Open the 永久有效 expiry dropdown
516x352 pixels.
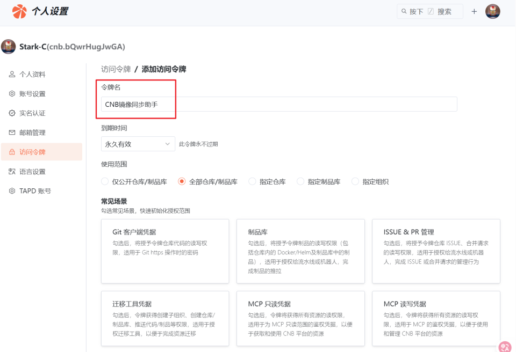point(138,144)
